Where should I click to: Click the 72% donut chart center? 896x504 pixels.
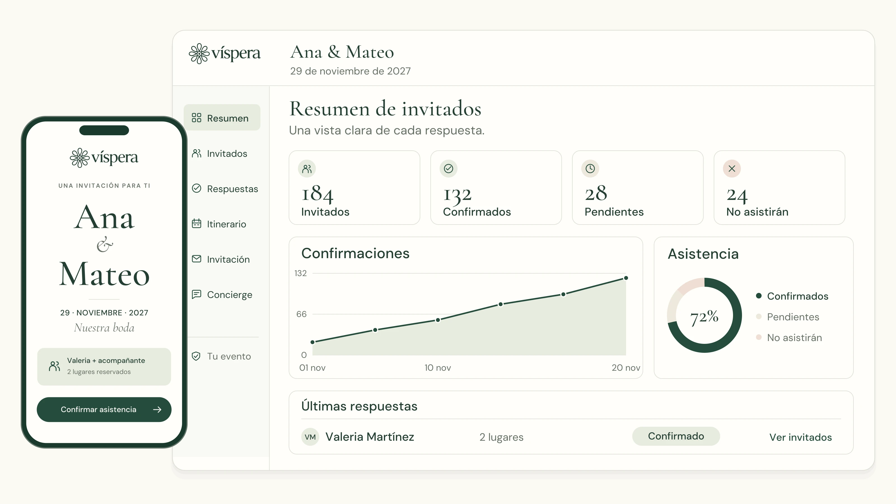click(x=704, y=316)
